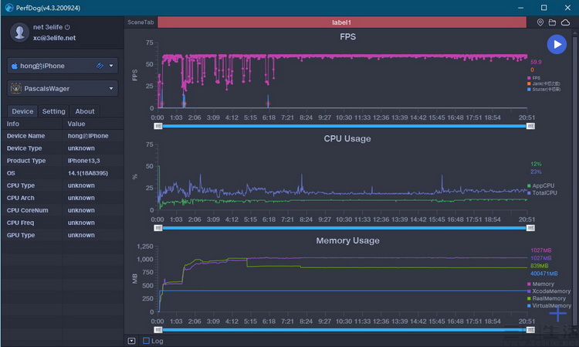Click the Memory Usage chart title
The height and width of the screenshot is (347, 579).
coord(348,240)
